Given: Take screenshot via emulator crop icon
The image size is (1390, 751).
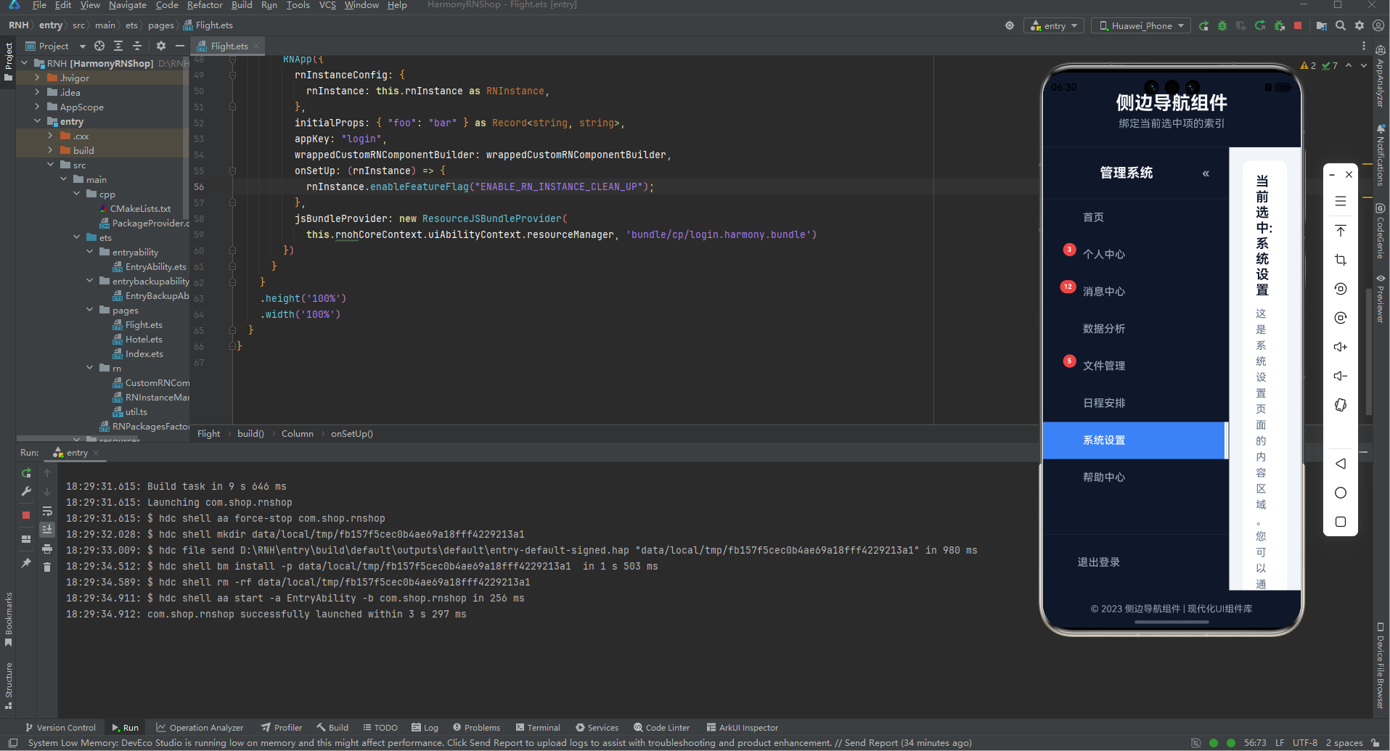Looking at the screenshot, I should click(x=1341, y=260).
